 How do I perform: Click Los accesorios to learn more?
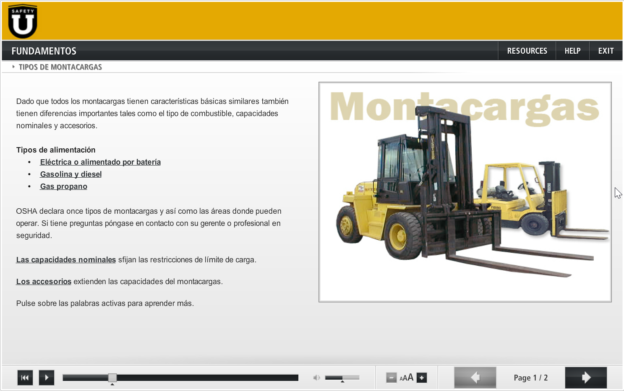tap(44, 281)
